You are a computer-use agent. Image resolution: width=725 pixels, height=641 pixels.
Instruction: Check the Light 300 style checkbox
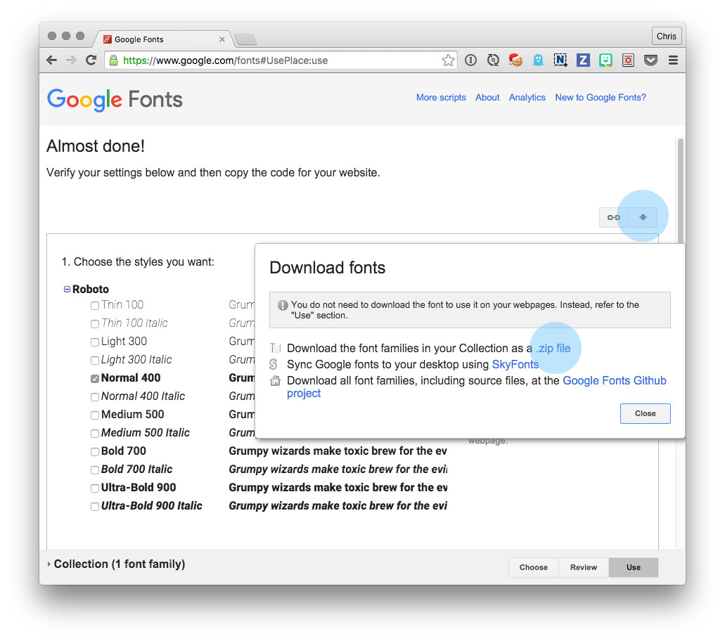click(94, 341)
